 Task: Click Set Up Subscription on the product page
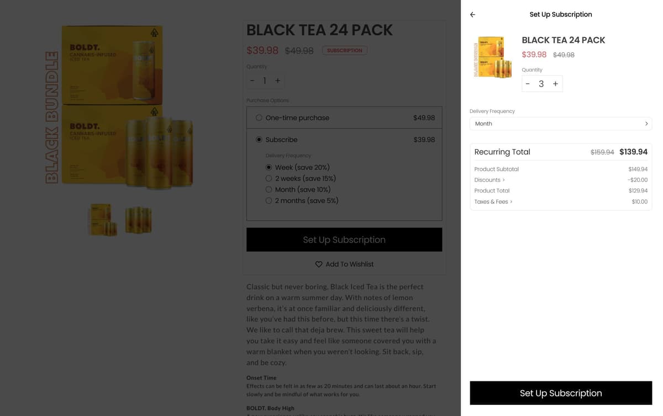(344, 239)
